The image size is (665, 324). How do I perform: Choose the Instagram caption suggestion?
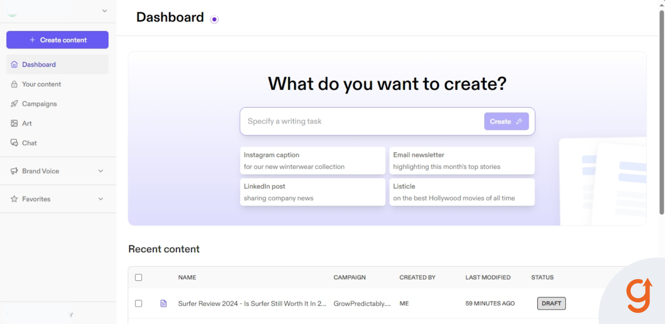click(x=313, y=161)
